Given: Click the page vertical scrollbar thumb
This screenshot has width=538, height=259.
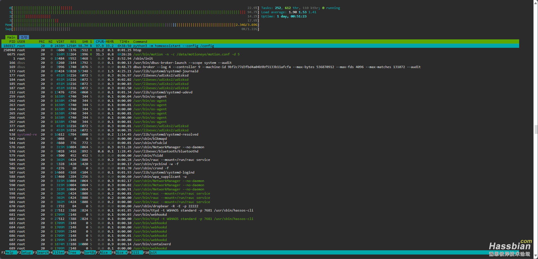Looking at the screenshot, I should click(x=536, y=129).
